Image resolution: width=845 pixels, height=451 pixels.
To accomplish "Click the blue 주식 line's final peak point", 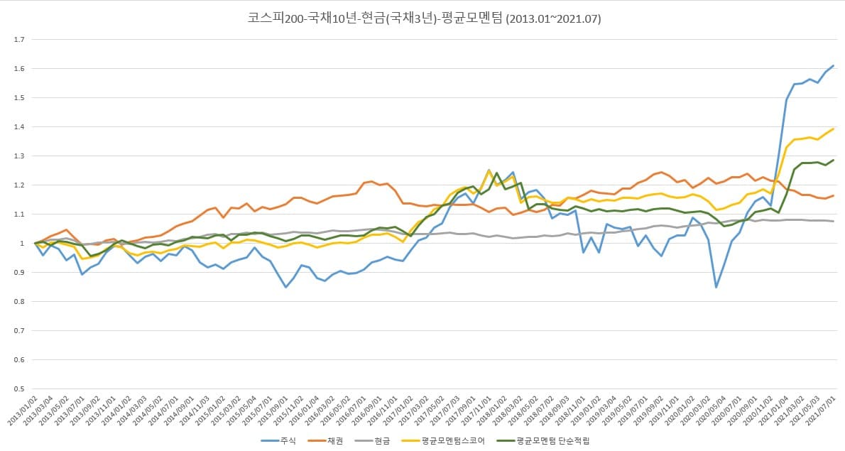I will [833, 66].
